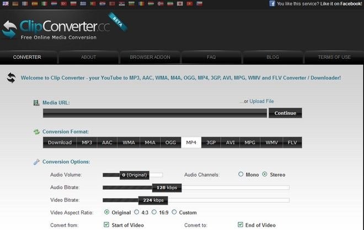The width and height of the screenshot is (364, 230).
Task: Open the Browser Addon tab
Action: click(x=150, y=57)
